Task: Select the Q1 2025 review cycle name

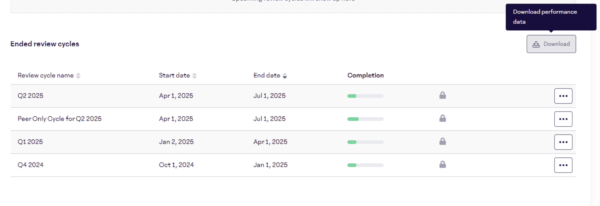Action: (30, 142)
